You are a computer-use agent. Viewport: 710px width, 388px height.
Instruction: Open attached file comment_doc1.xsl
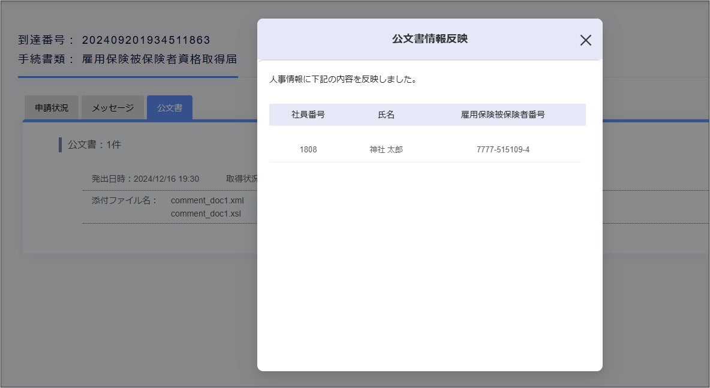(x=206, y=213)
